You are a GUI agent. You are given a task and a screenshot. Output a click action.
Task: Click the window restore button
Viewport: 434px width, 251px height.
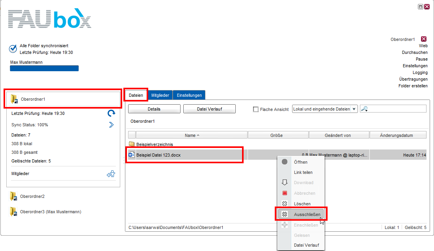420,7
